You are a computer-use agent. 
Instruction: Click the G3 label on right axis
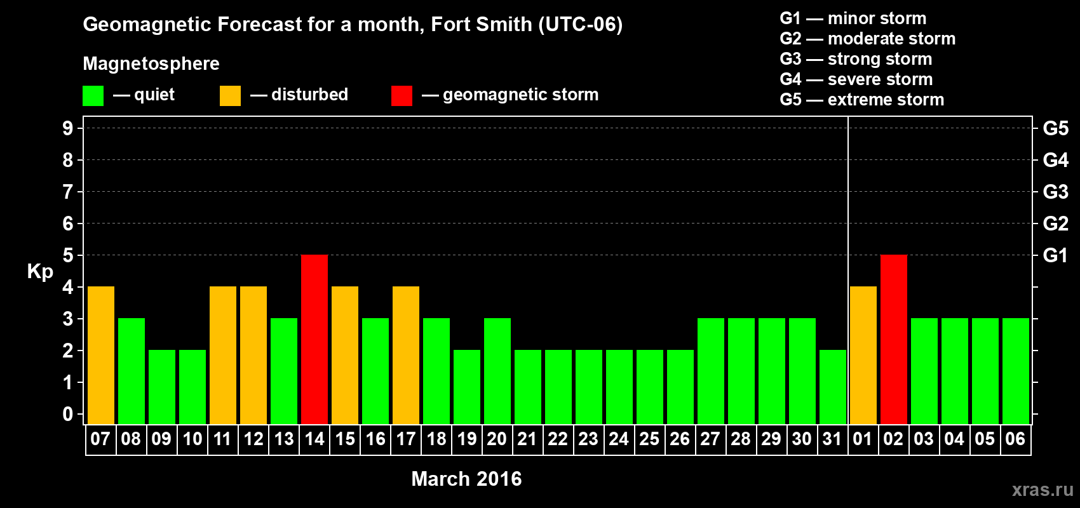click(1056, 192)
